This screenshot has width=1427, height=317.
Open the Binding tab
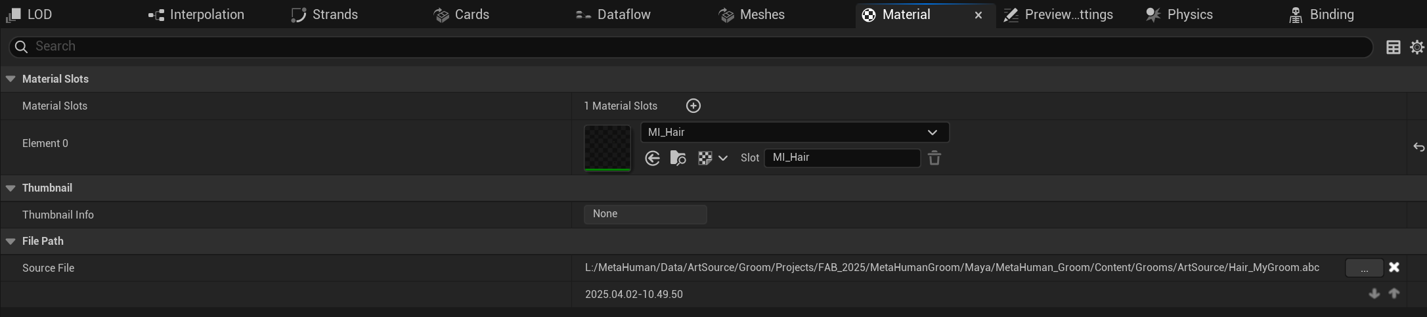(x=1322, y=14)
